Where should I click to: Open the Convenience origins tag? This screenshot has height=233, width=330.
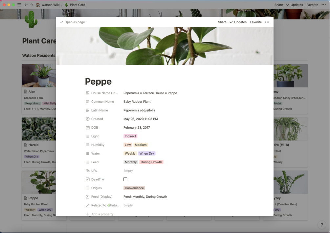[x=134, y=188]
